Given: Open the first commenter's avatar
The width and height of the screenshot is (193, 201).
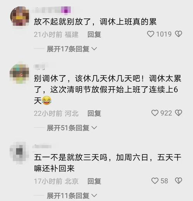Looking at the screenshot, I should (x=20, y=16).
